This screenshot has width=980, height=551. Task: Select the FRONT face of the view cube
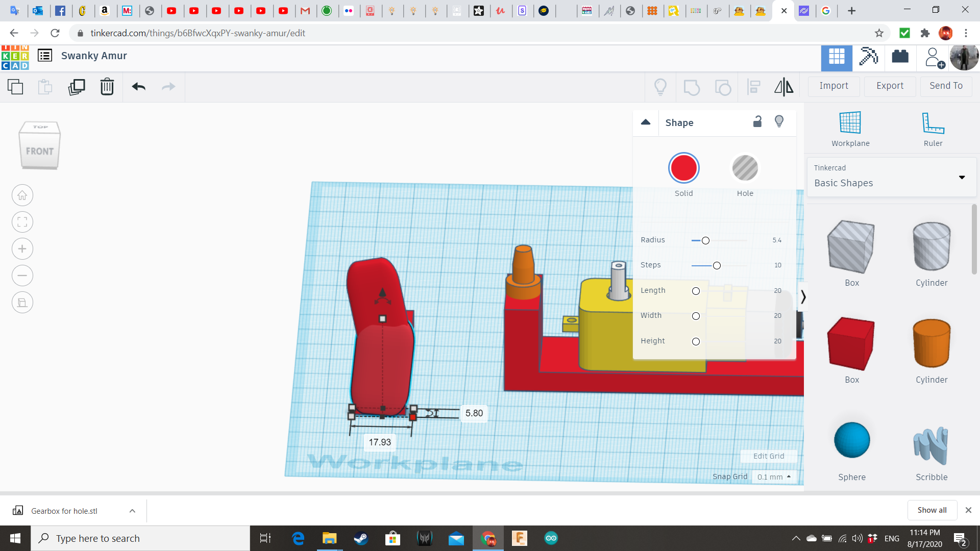click(40, 152)
